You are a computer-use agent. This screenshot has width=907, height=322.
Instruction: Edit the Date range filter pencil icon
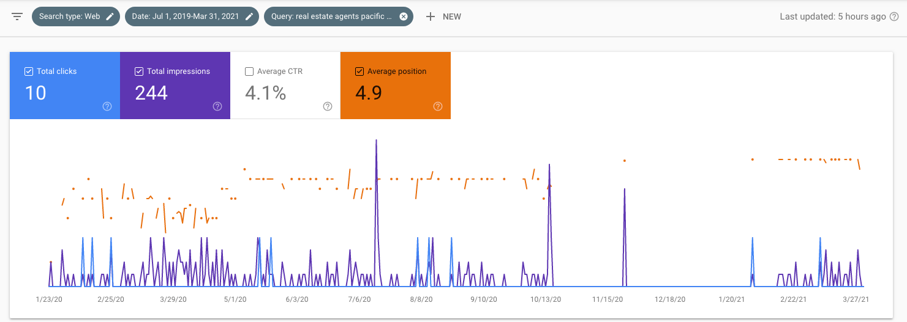coord(249,16)
